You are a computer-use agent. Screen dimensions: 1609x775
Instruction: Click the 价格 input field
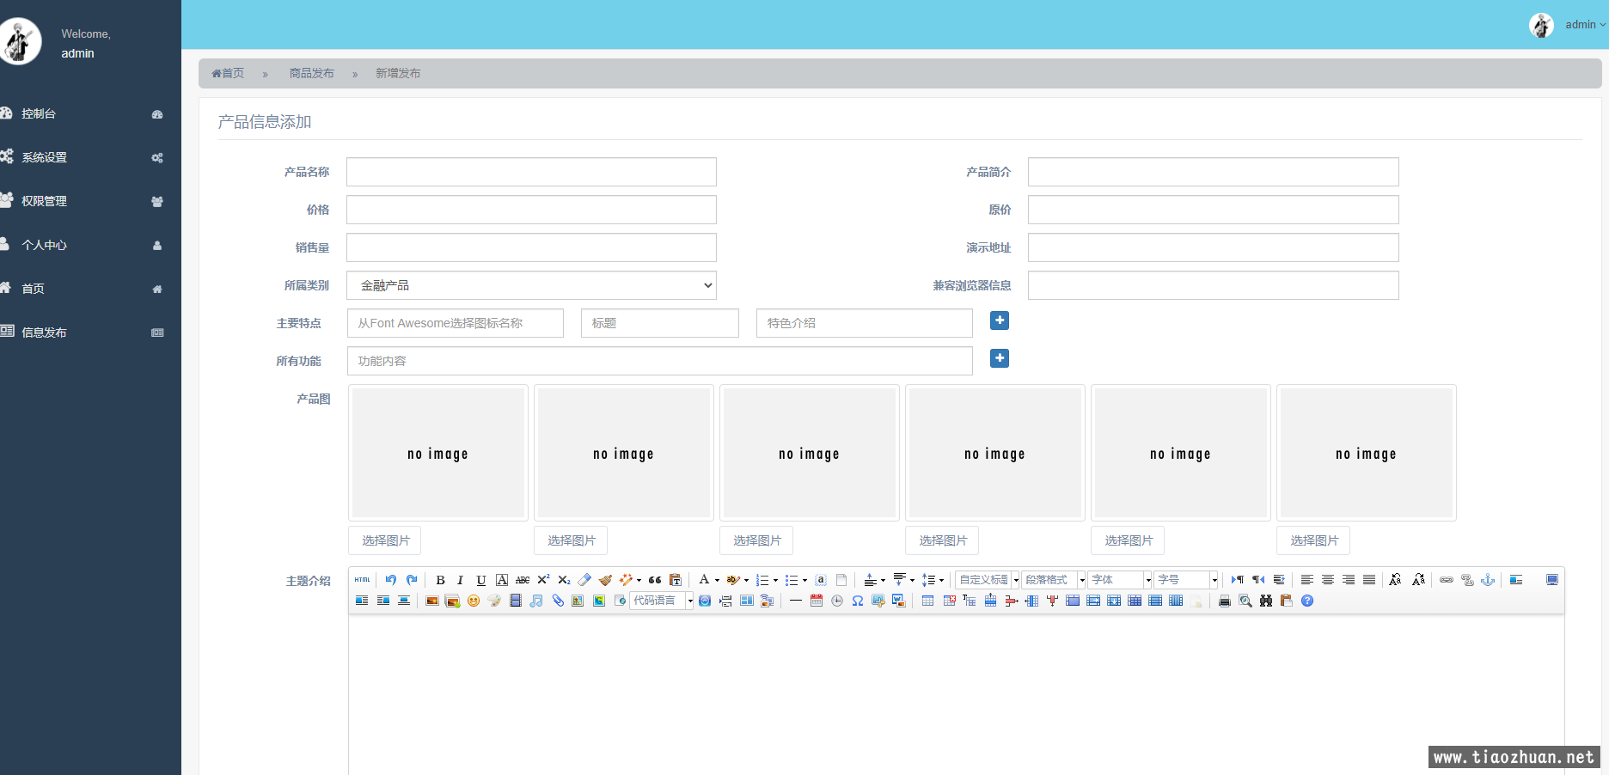[x=531, y=210]
